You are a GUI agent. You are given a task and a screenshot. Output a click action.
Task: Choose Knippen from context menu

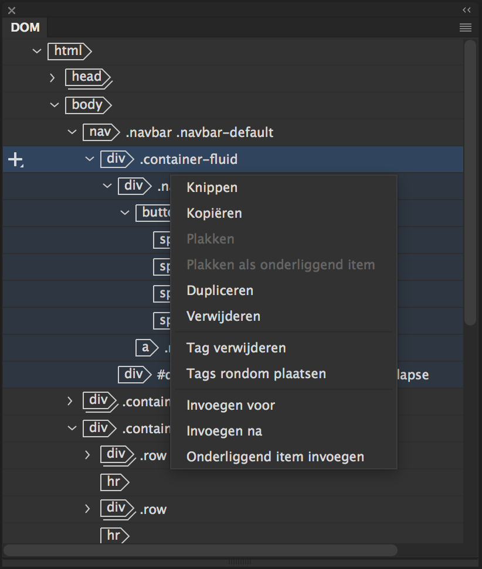point(212,187)
